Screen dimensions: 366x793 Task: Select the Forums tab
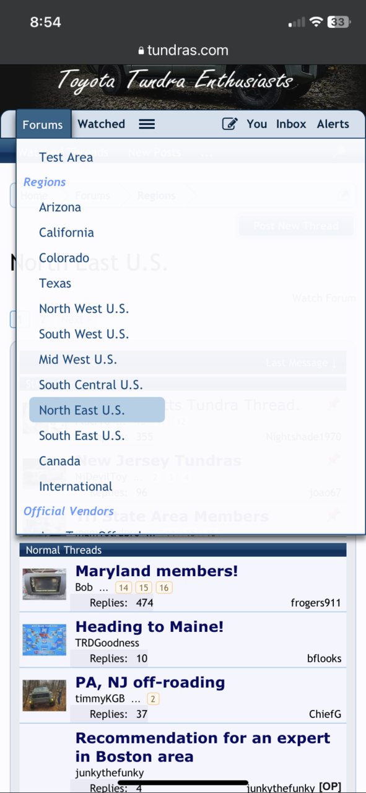43,125
